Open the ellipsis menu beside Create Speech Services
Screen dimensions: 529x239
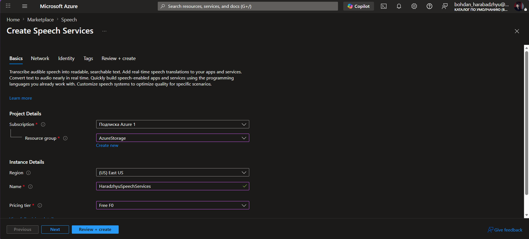[x=104, y=31]
